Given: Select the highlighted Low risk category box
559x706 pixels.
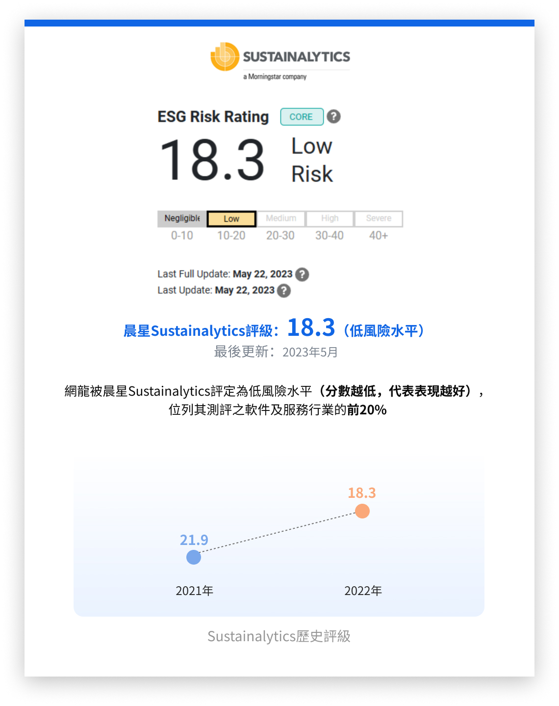Looking at the screenshot, I should [231, 219].
